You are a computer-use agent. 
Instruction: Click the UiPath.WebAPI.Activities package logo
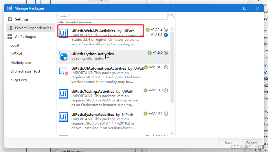63,33
